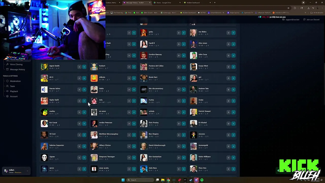This screenshot has height=183, width=325.
Task: Play the Eddie voice preview
Action: [x=129, y=89]
